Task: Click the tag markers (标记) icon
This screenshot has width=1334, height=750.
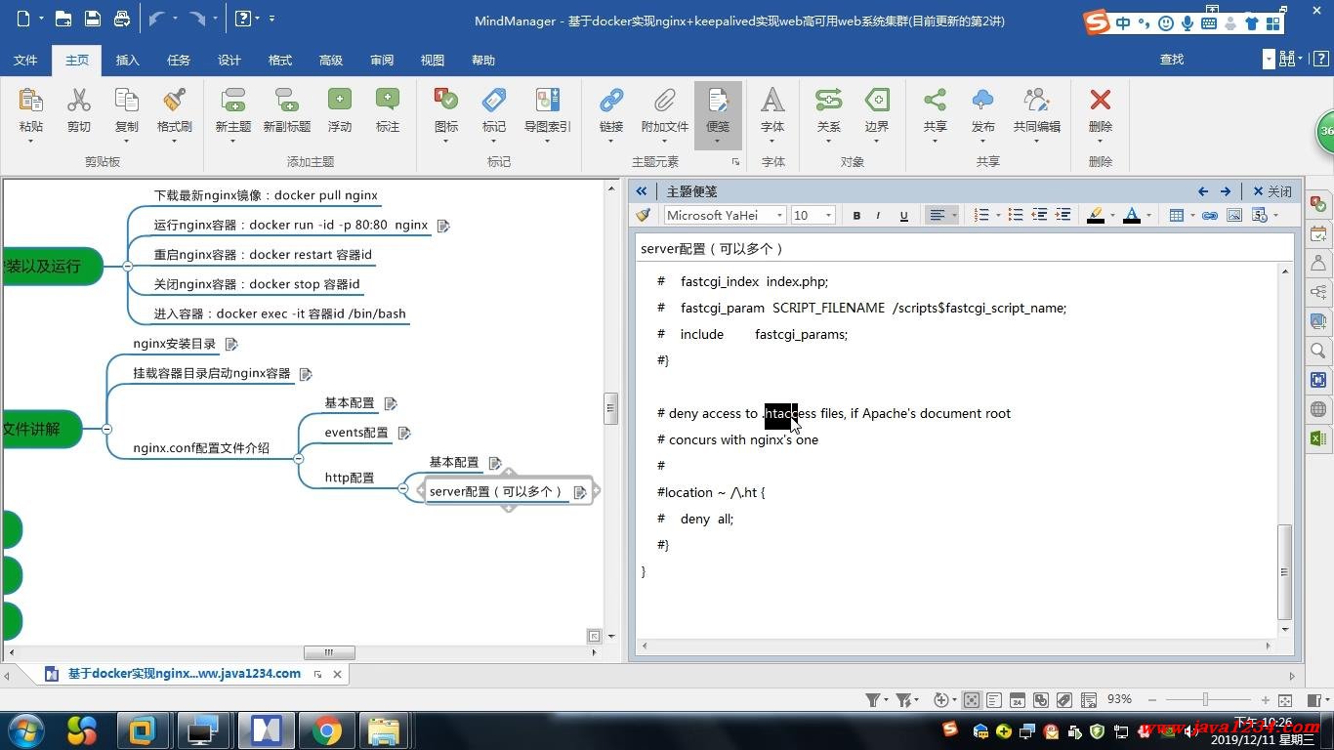Action: 494,101
